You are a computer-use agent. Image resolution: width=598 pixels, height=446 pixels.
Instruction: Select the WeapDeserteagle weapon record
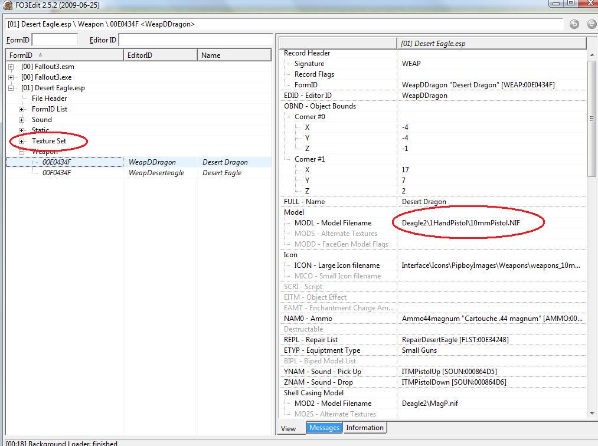tap(156, 173)
